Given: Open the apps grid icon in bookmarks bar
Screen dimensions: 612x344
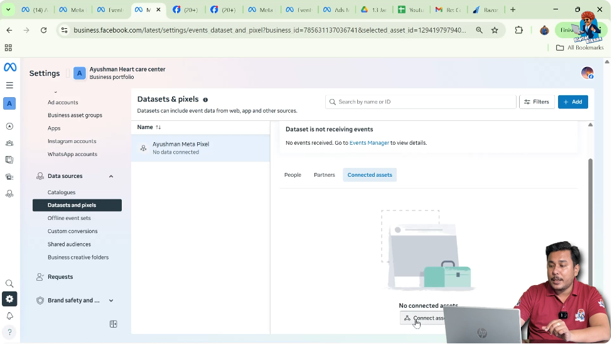Looking at the screenshot, I should coord(8,48).
